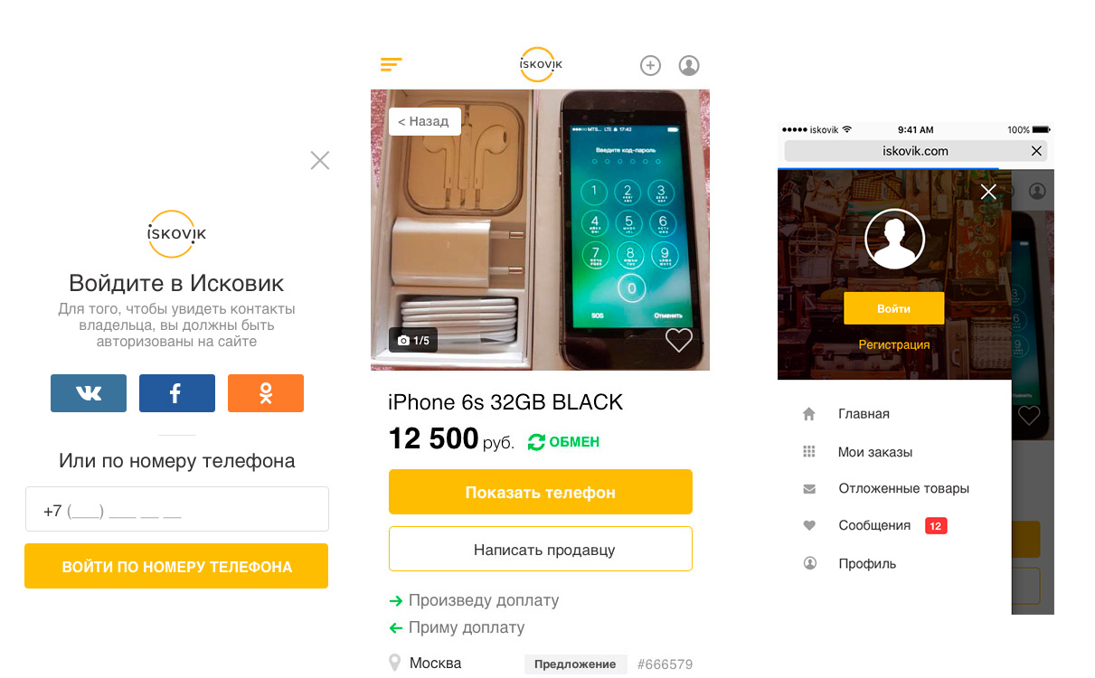Sign in with the Facebook icon button
The width and height of the screenshot is (1095, 678).
177,393
